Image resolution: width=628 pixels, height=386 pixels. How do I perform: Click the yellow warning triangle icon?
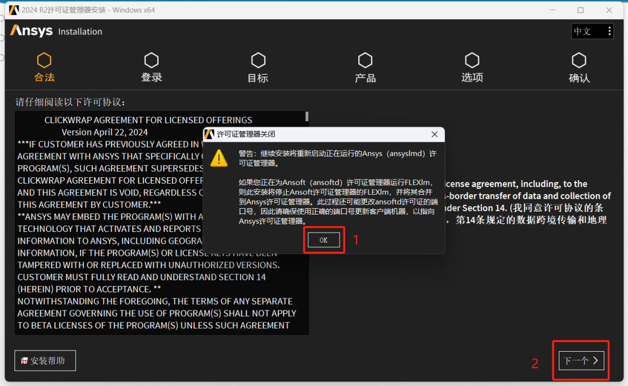[x=219, y=158]
